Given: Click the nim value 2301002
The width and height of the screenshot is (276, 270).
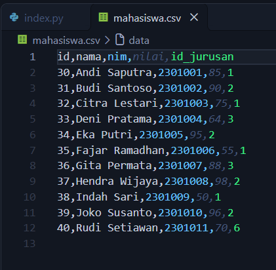Looking at the screenshot, I should 180,88.
